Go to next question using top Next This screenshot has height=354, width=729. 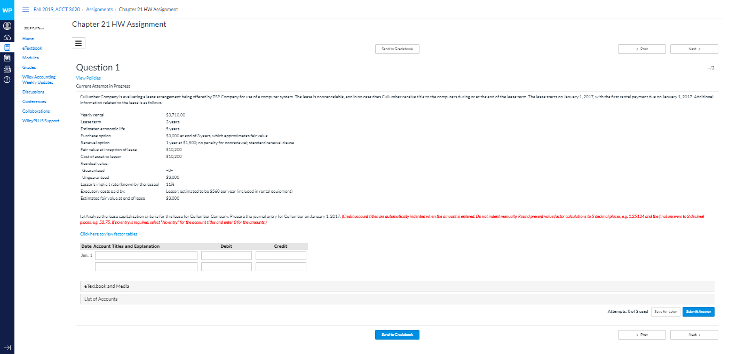[x=694, y=49]
